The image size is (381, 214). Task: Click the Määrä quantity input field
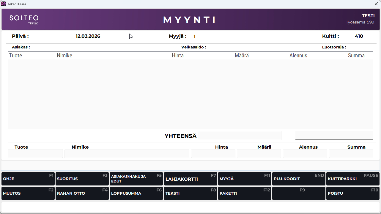click(259, 154)
